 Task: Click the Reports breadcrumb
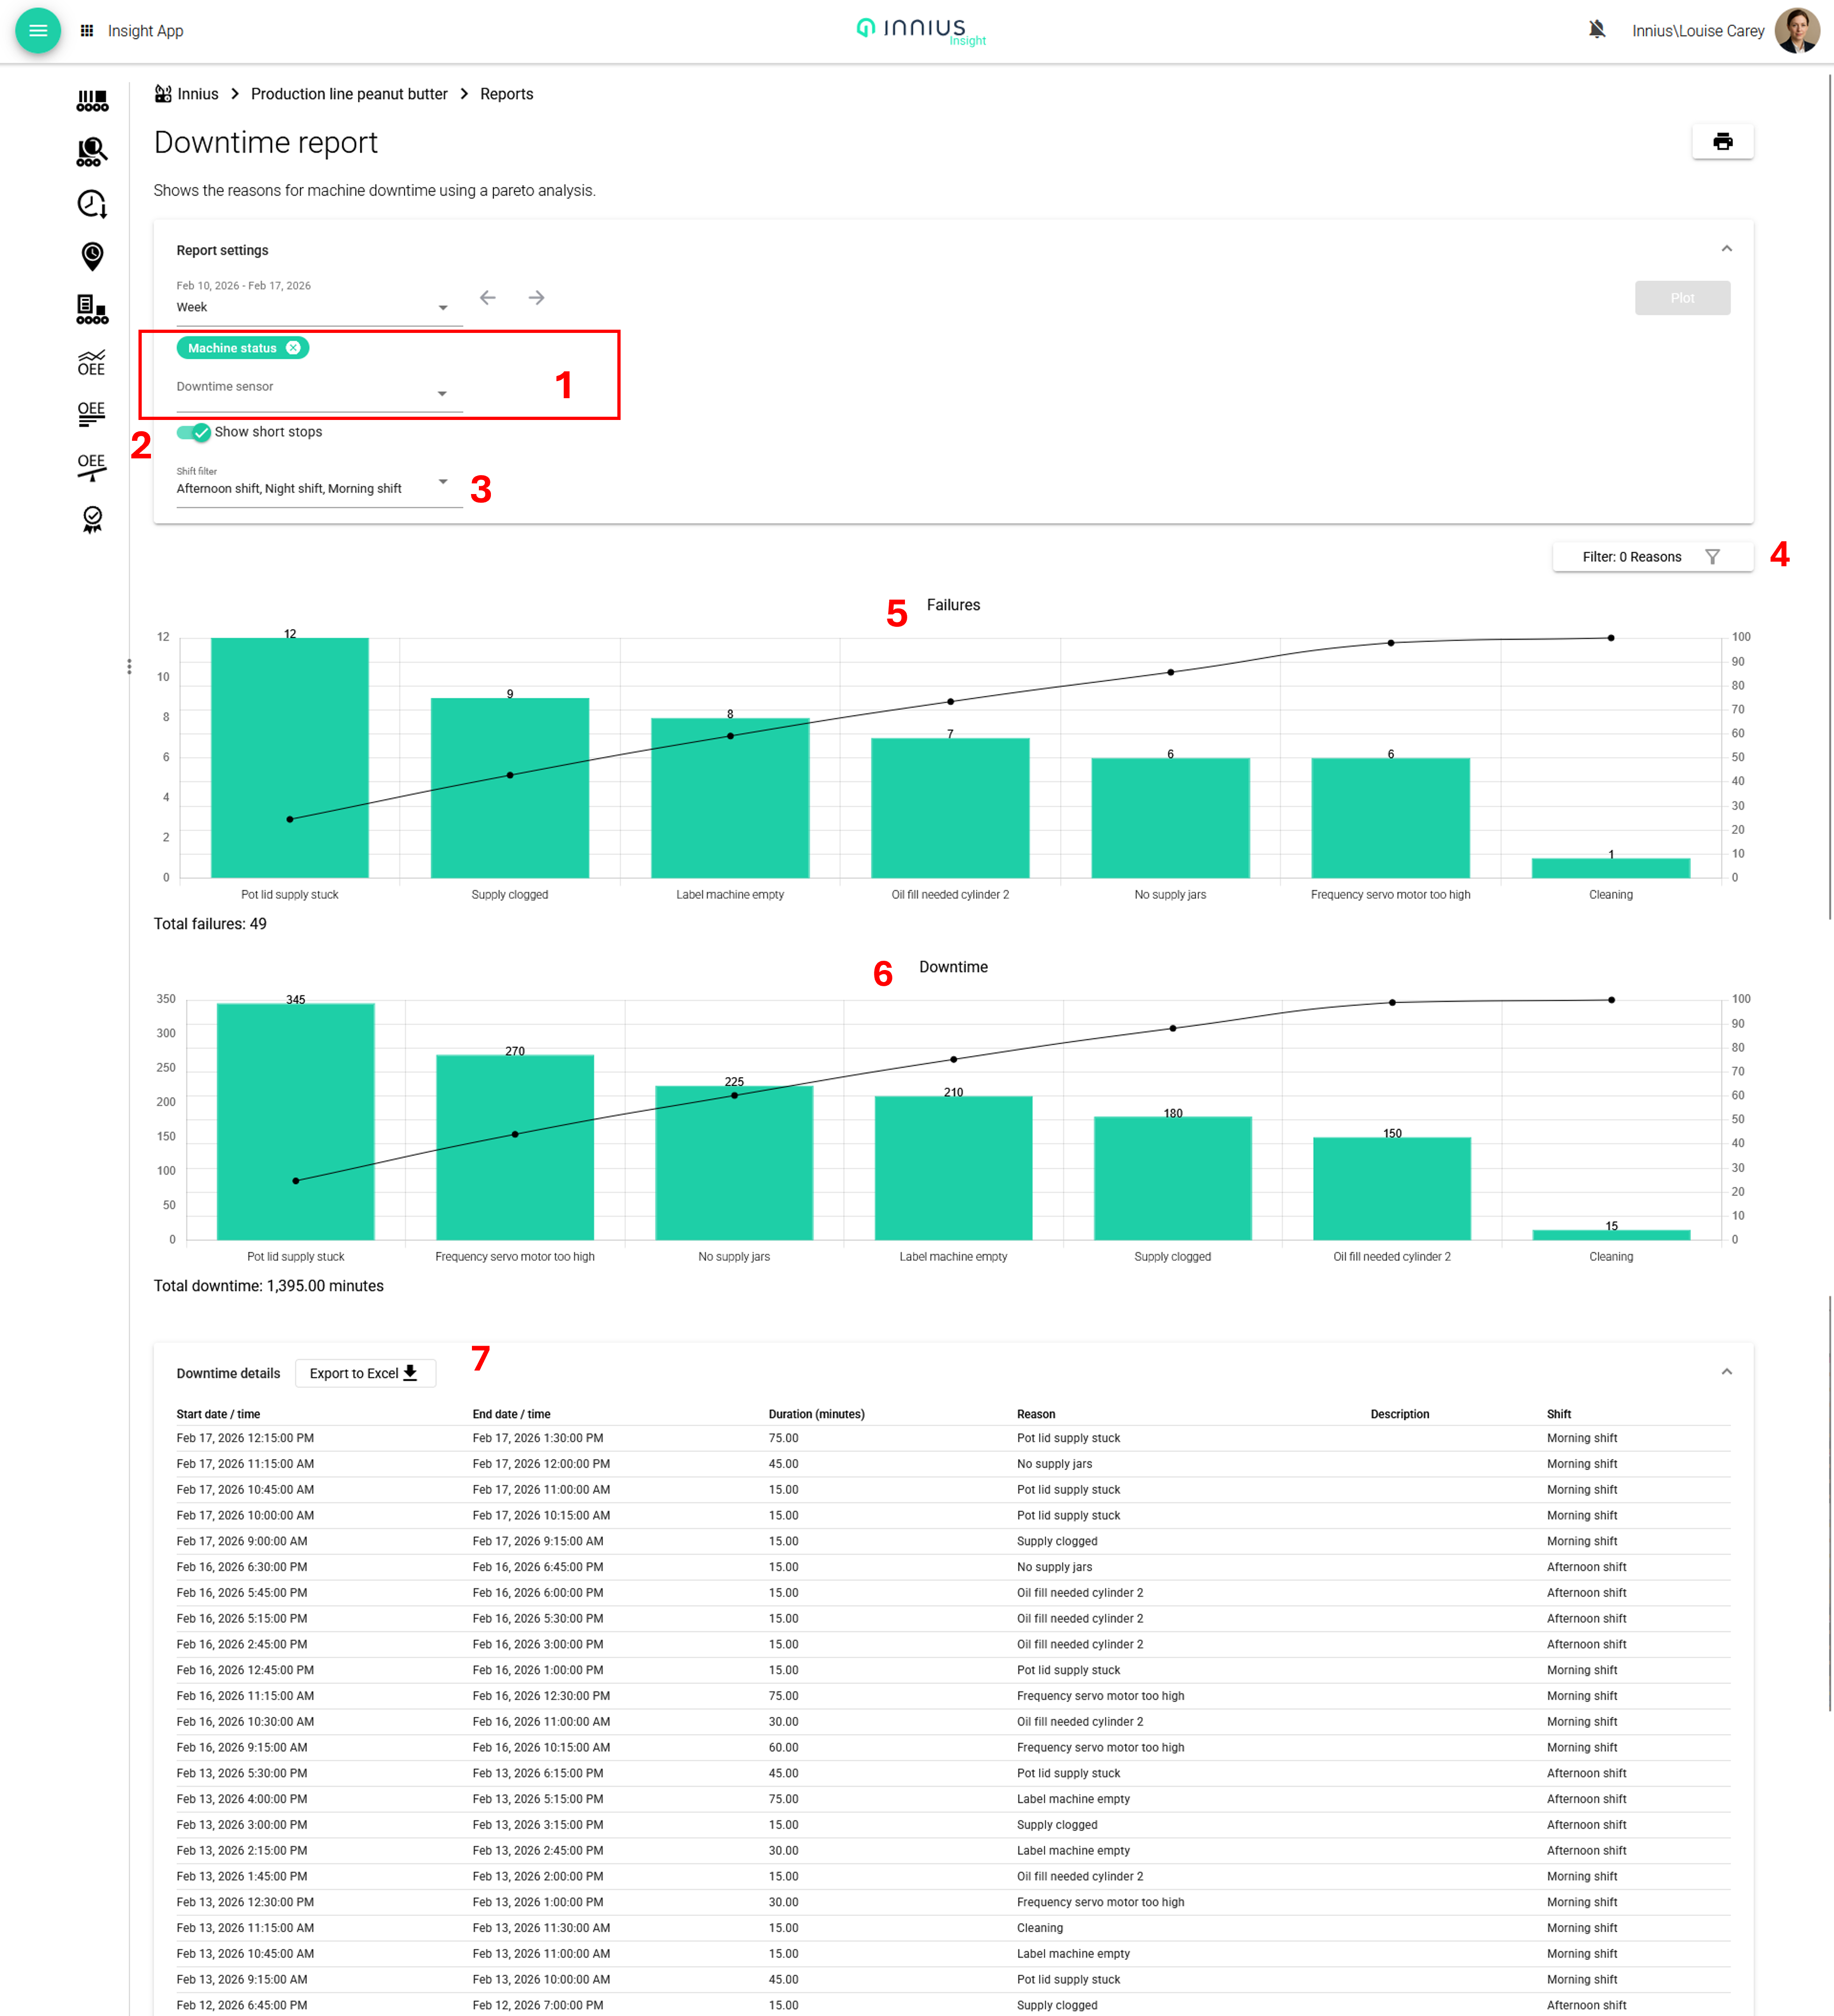(x=506, y=94)
